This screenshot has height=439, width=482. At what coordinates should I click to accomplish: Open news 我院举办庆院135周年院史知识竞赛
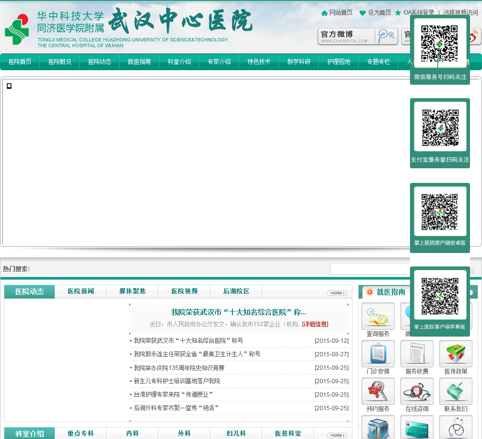click(x=179, y=368)
